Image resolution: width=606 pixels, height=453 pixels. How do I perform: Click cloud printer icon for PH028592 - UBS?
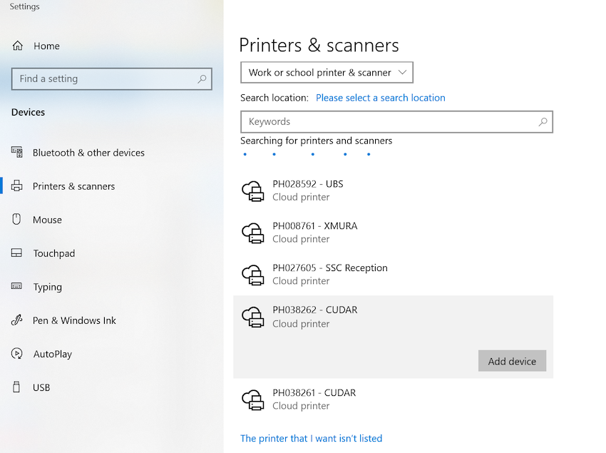[253, 190]
